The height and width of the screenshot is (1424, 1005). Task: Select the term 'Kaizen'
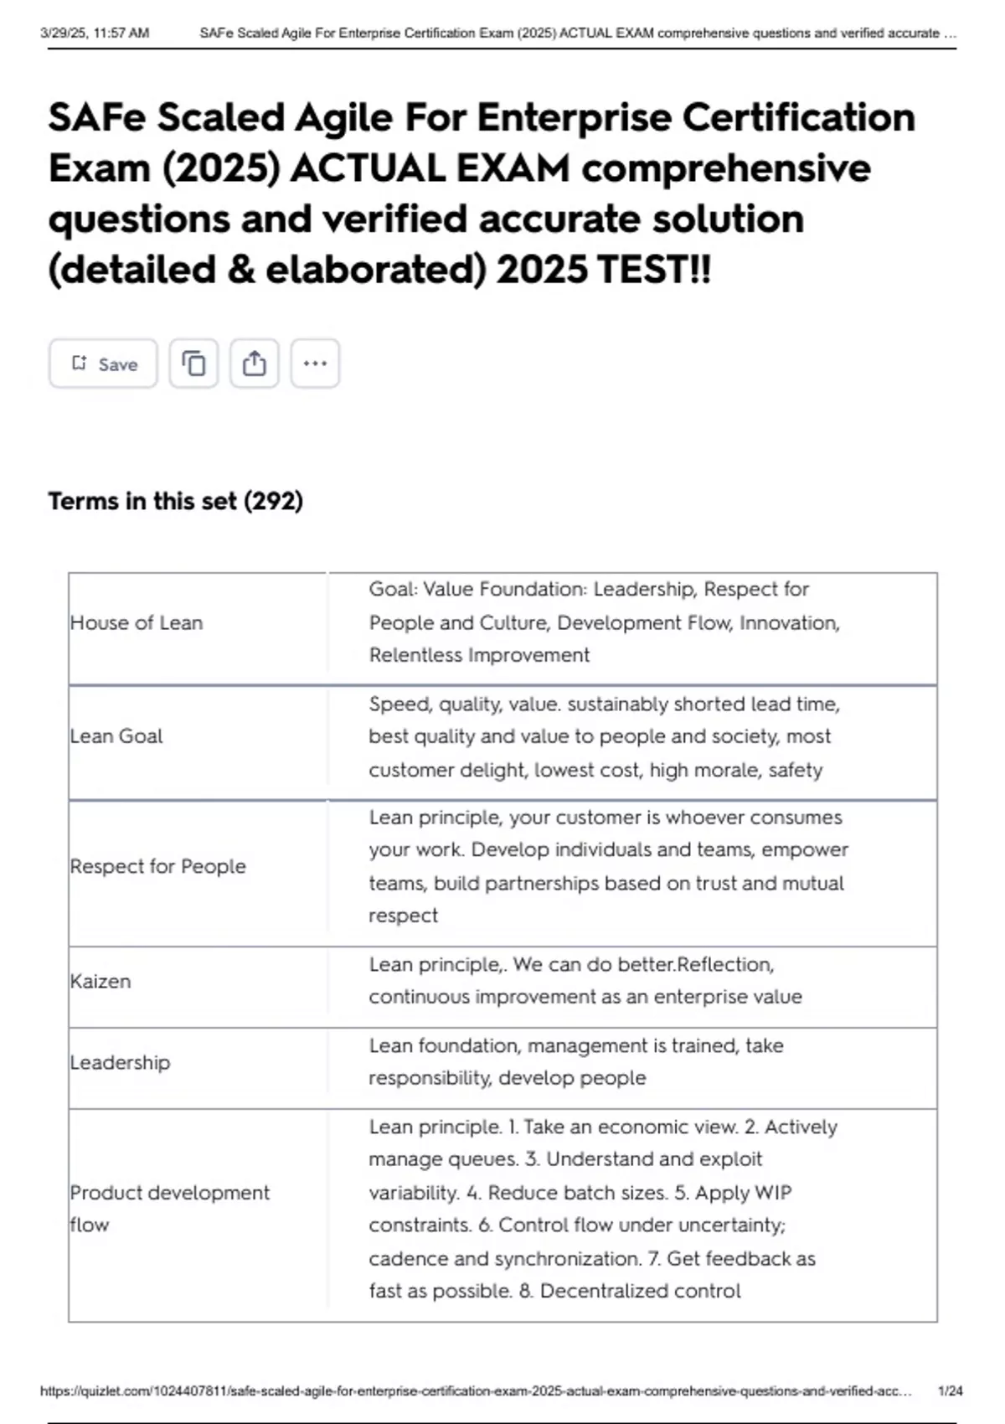pos(103,982)
